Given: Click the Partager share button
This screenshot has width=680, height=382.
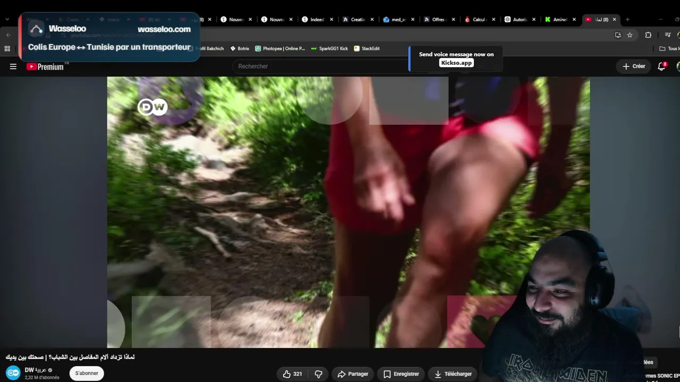Looking at the screenshot, I should point(353,374).
